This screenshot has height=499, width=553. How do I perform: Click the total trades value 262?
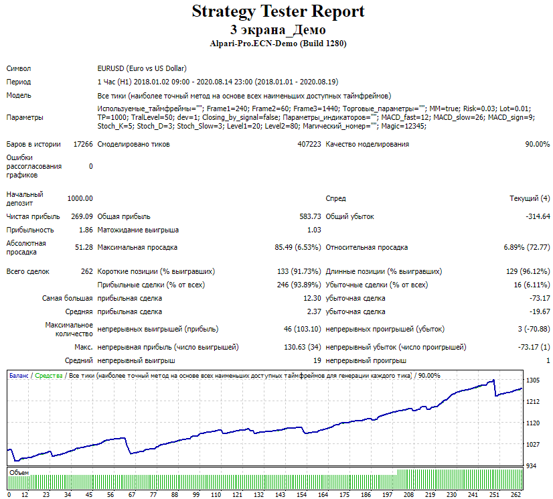coord(86,271)
